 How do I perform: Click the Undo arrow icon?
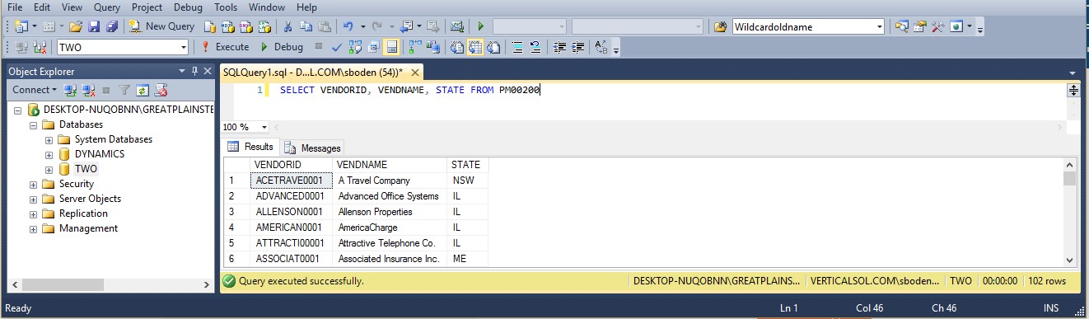pyautogui.click(x=348, y=26)
